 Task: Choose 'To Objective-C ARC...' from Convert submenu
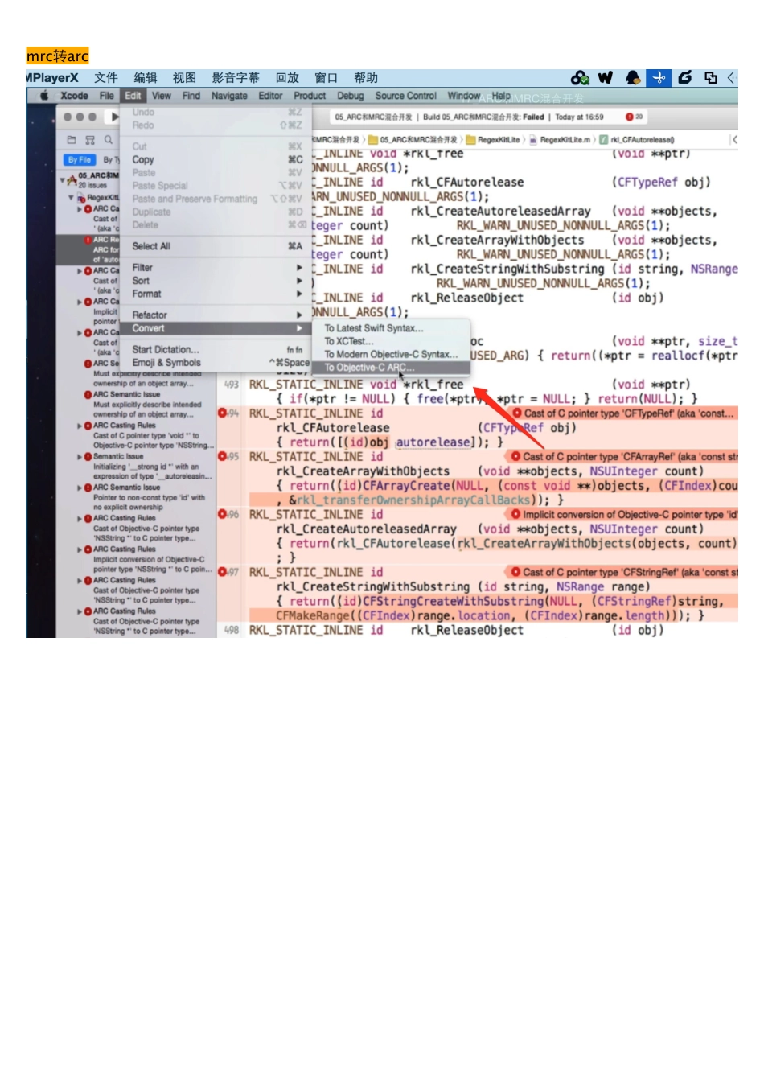pos(369,368)
